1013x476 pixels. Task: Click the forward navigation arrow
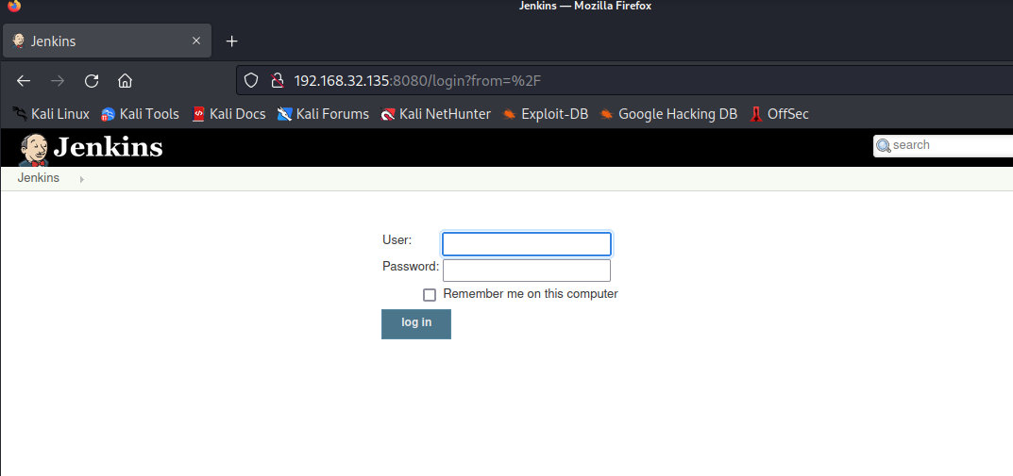58,81
